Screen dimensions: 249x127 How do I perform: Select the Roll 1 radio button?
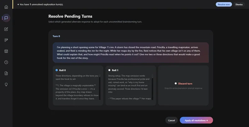click(109, 70)
